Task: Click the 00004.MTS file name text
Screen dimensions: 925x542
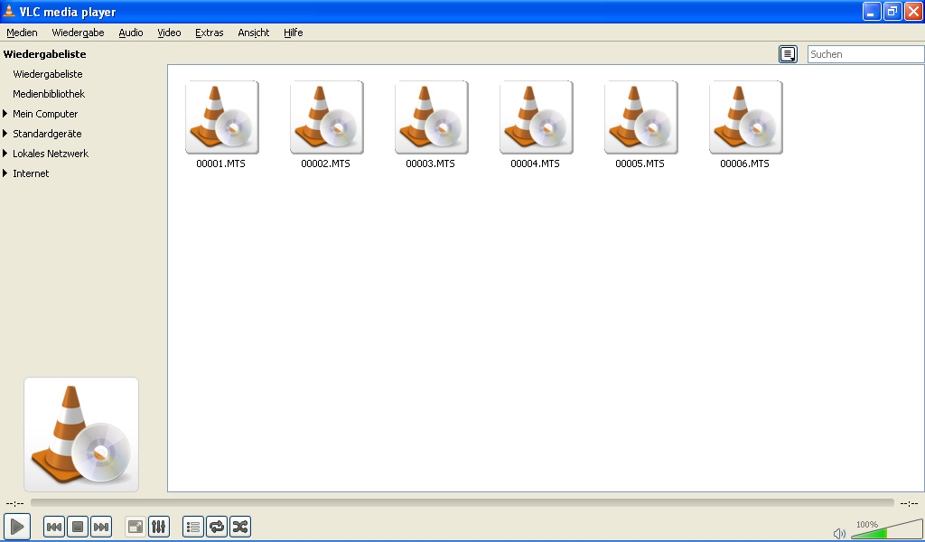Action: (535, 164)
